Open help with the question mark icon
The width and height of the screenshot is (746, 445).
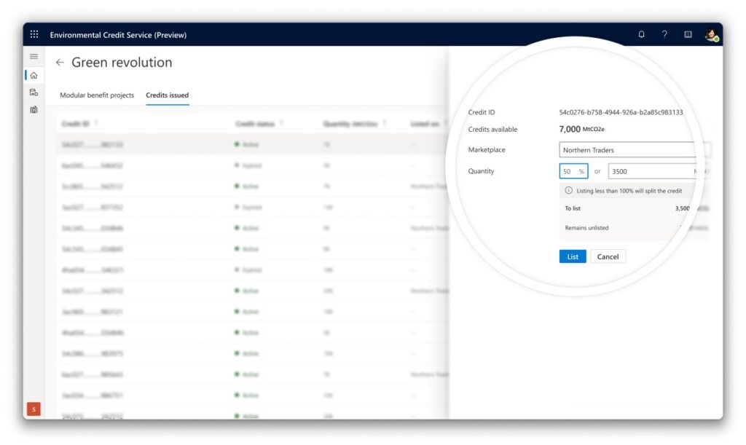click(664, 34)
